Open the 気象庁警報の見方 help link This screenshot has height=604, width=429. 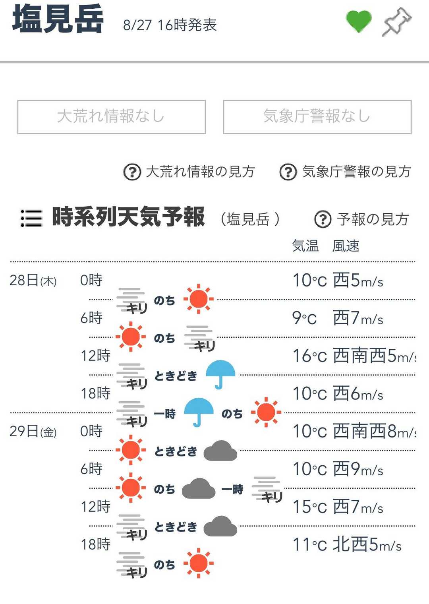(356, 172)
